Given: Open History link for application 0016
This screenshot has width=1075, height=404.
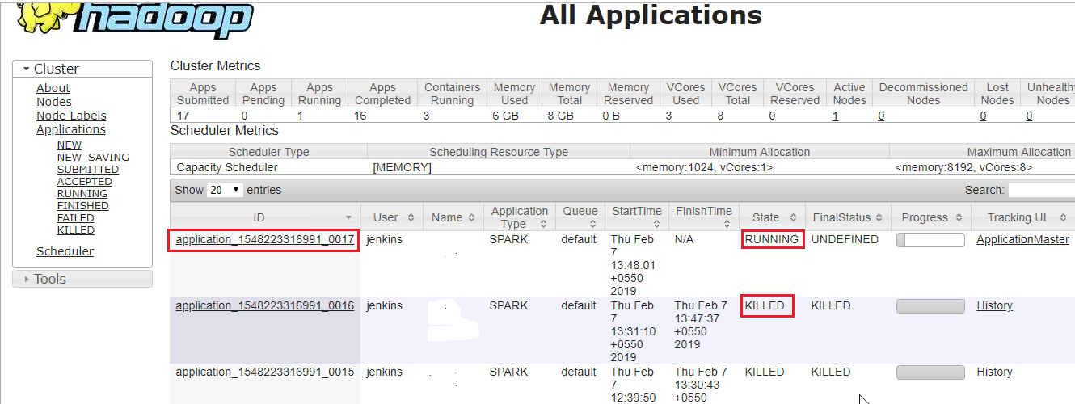Looking at the screenshot, I should pos(994,305).
